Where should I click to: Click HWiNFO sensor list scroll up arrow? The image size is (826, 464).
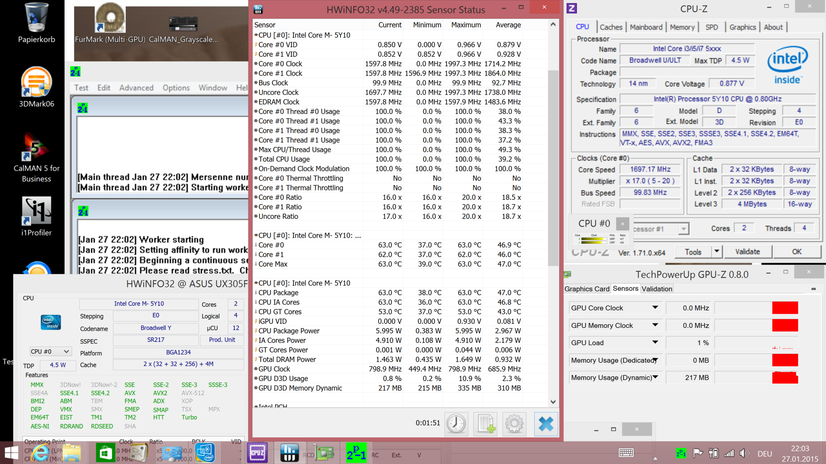point(553,24)
